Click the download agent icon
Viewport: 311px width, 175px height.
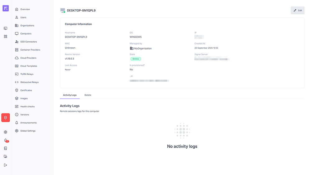6,156
